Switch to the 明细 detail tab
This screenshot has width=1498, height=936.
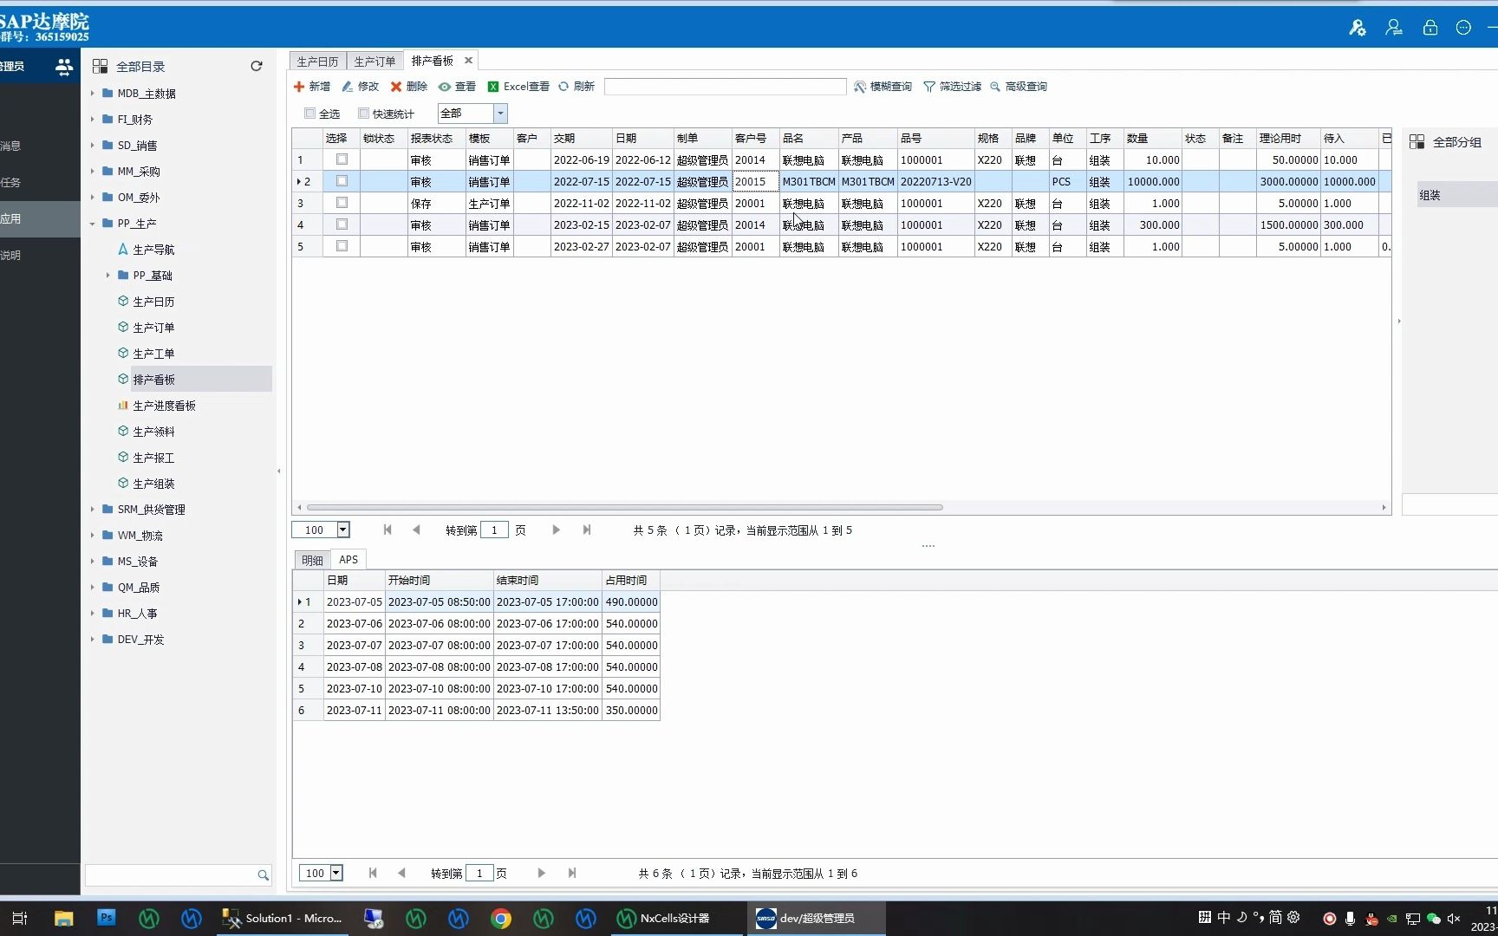click(313, 561)
